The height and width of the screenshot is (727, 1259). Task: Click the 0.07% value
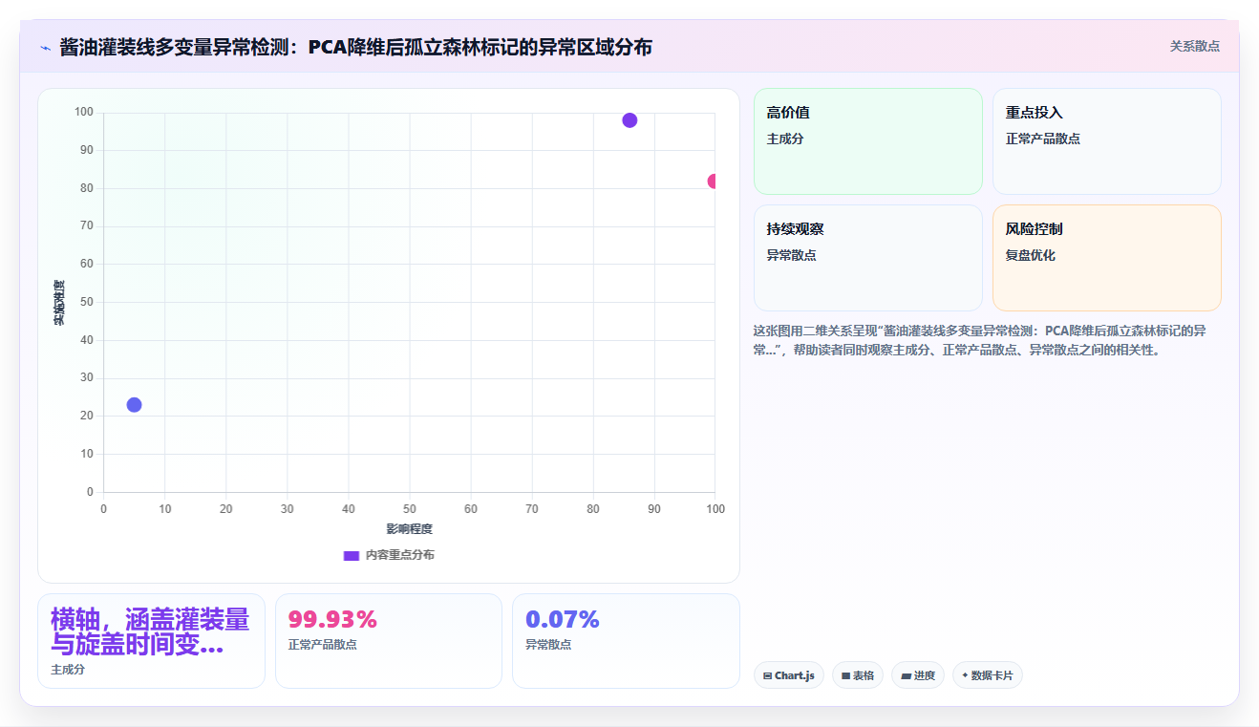(563, 620)
